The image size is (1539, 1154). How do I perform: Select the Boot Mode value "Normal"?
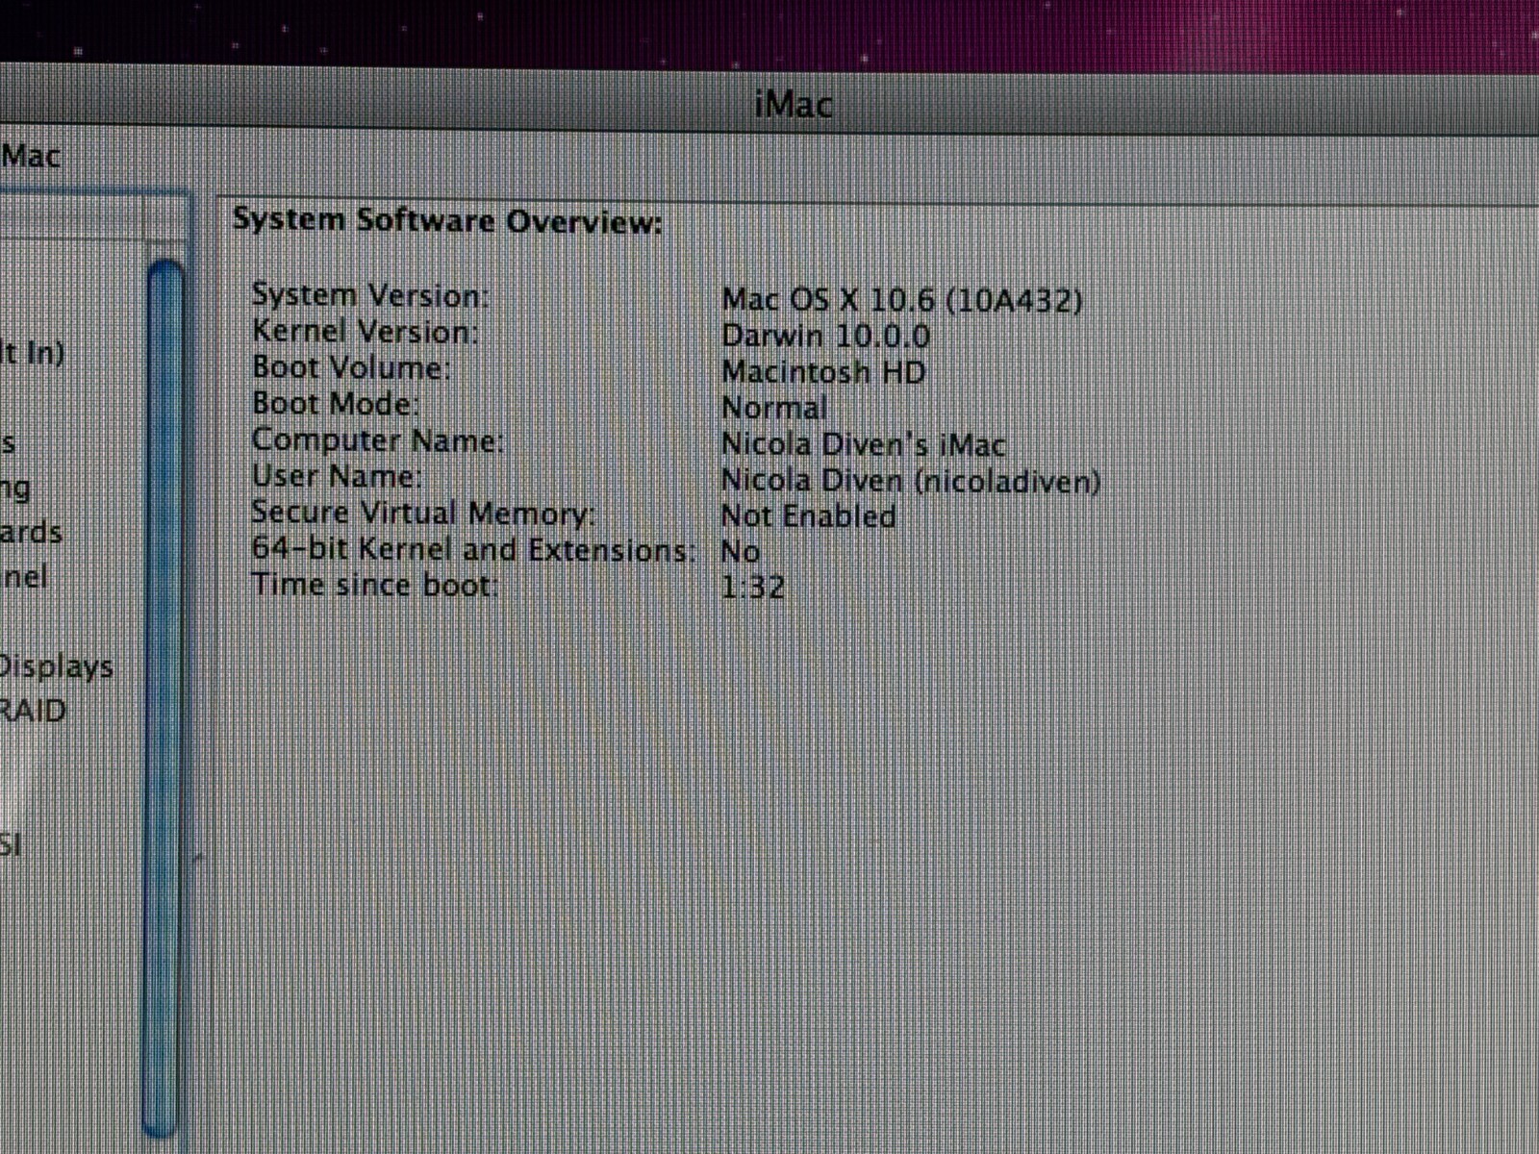point(774,408)
